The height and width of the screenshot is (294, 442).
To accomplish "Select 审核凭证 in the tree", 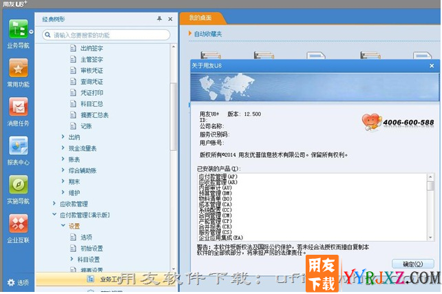I will [x=92, y=70].
